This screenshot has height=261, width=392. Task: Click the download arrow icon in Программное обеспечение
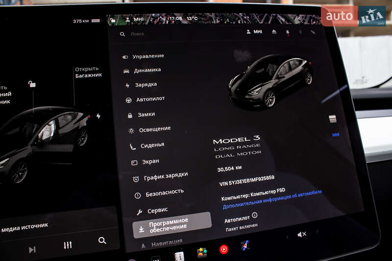tap(142, 229)
